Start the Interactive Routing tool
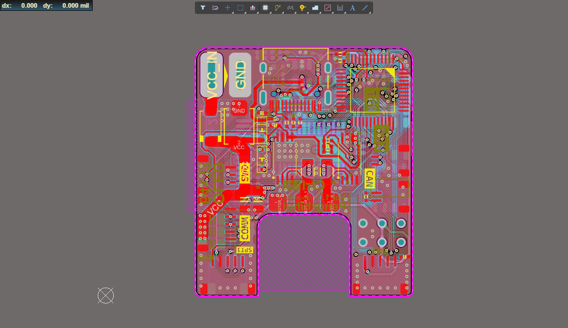 [278, 8]
